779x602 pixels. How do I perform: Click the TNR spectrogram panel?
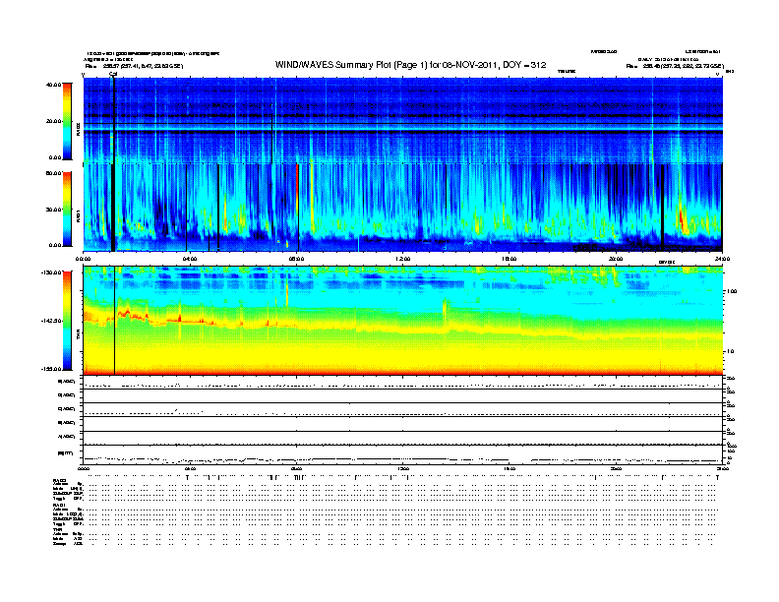(403, 321)
